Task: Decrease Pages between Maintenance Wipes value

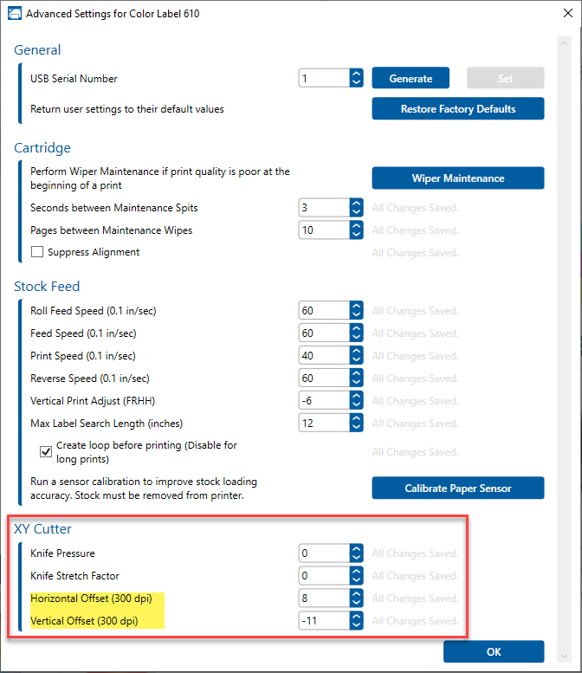Action: pos(356,235)
